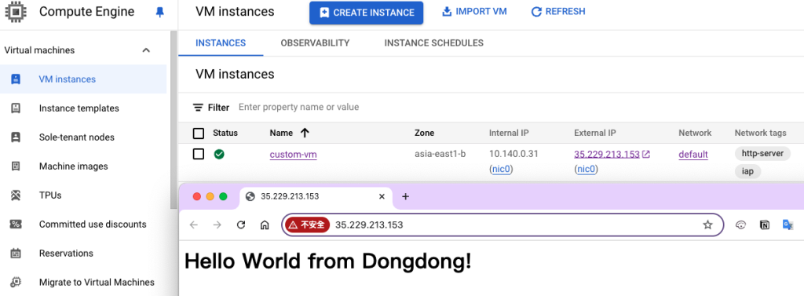The image size is (804, 296).
Task: Open external IP 35.229.213.153 link
Action: click(607, 154)
